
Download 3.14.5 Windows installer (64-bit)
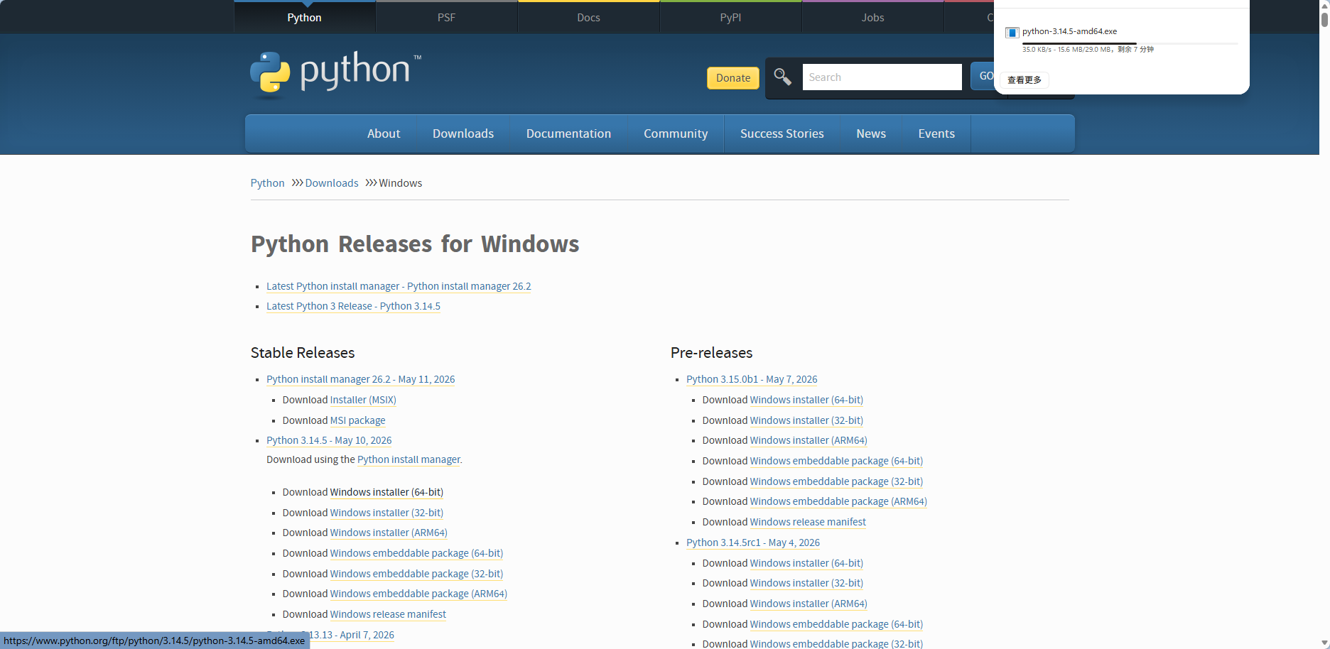(x=386, y=492)
